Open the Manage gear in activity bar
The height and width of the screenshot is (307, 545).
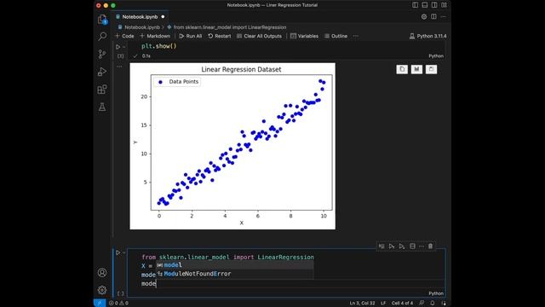(102, 290)
